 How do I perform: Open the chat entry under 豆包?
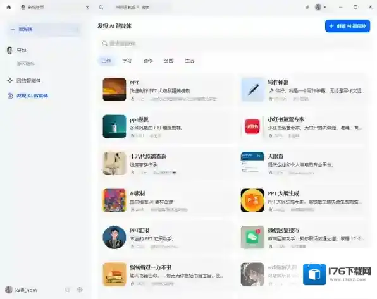tap(26, 63)
